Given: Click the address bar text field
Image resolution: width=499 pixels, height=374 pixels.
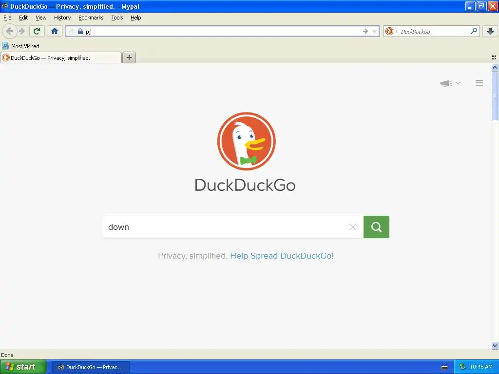Looking at the screenshot, I should pos(223,31).
